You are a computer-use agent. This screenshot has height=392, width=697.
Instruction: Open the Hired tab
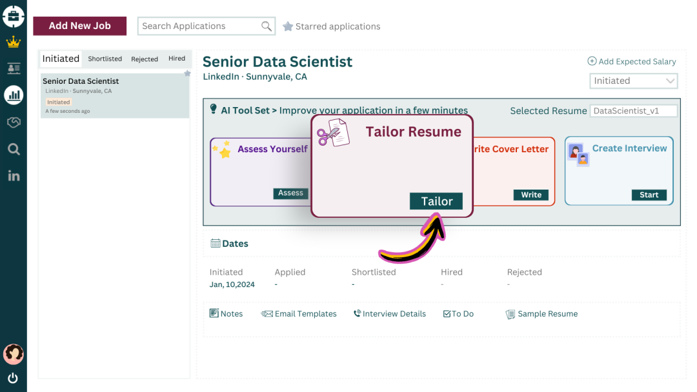[177, 59]
